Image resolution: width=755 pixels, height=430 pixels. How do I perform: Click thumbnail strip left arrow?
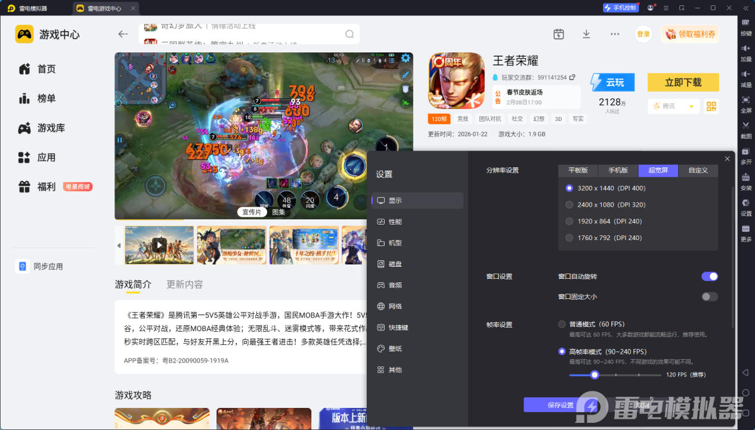pyautogui.click(x=119, y=245)
